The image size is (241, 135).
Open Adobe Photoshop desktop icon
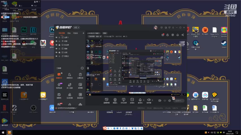click(52, 31)
